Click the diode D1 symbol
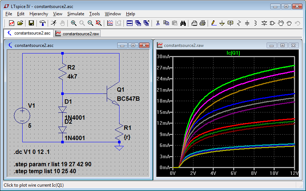Viewport: 306px width, 191px height. click(62, 110)
